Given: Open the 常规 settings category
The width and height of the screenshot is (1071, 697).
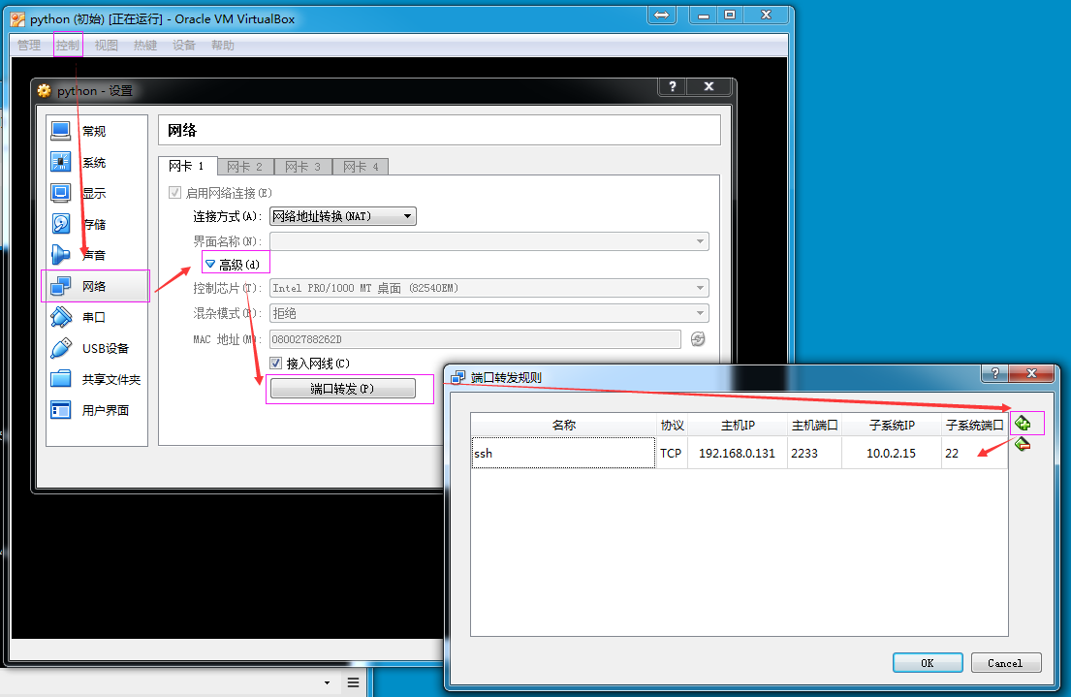Looking at the screenshot, I should pos(97,131).
